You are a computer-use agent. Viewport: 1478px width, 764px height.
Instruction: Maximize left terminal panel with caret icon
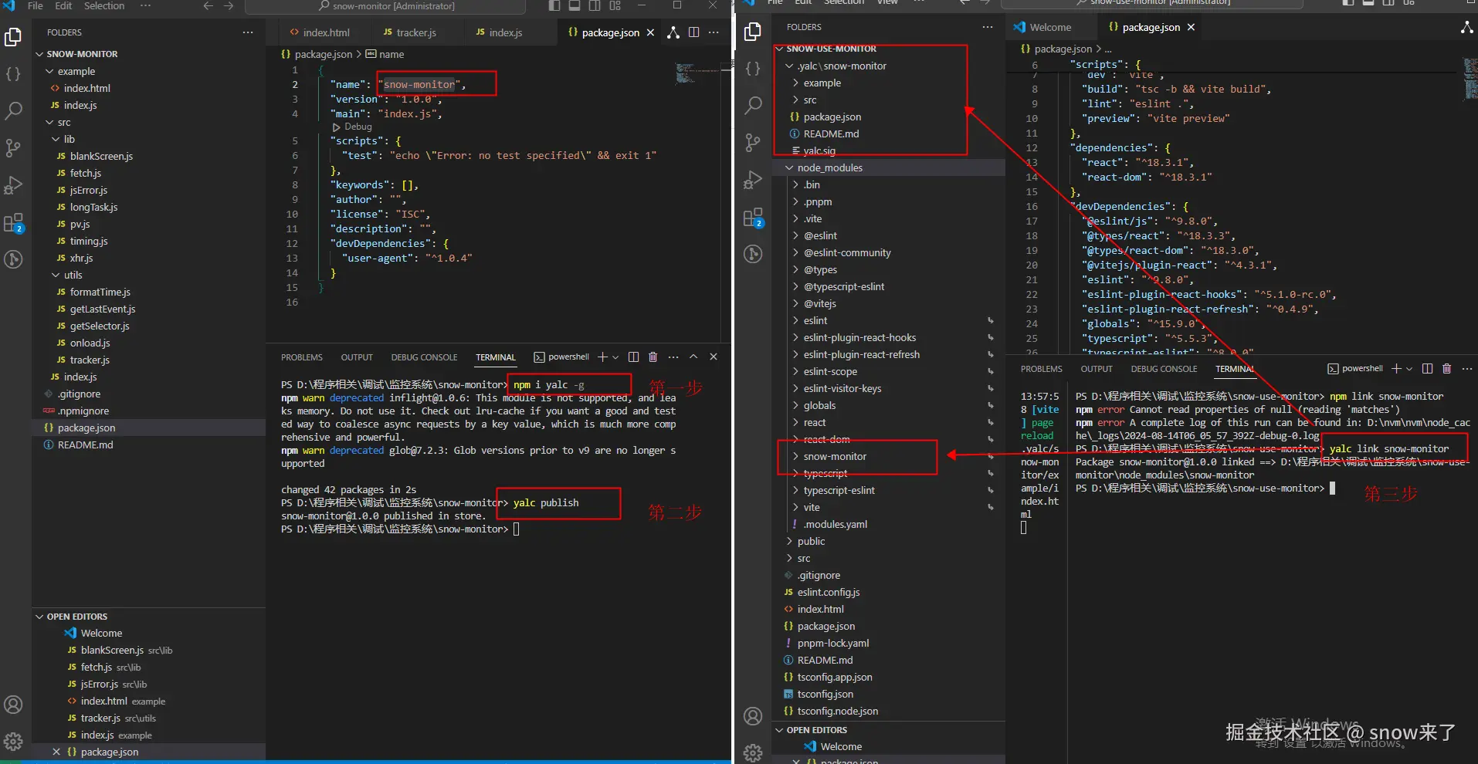tap(693, 357)
